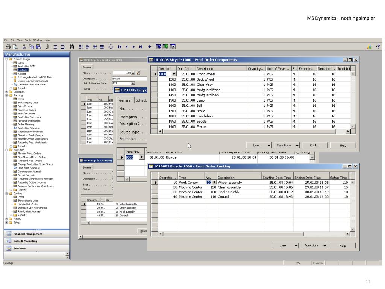Screen dimensions: 385x289
Task: Click the paperclip Links icon
Action: coord(47,47)
